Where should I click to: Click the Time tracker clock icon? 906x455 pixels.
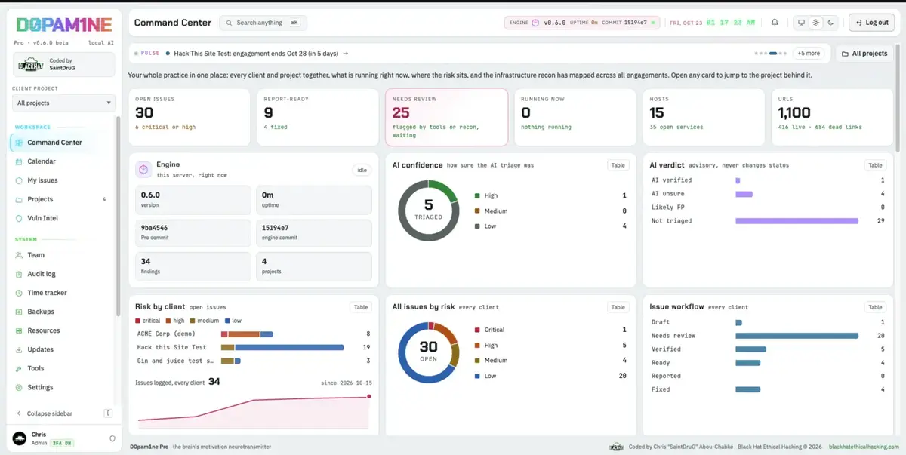click(20, 293)
